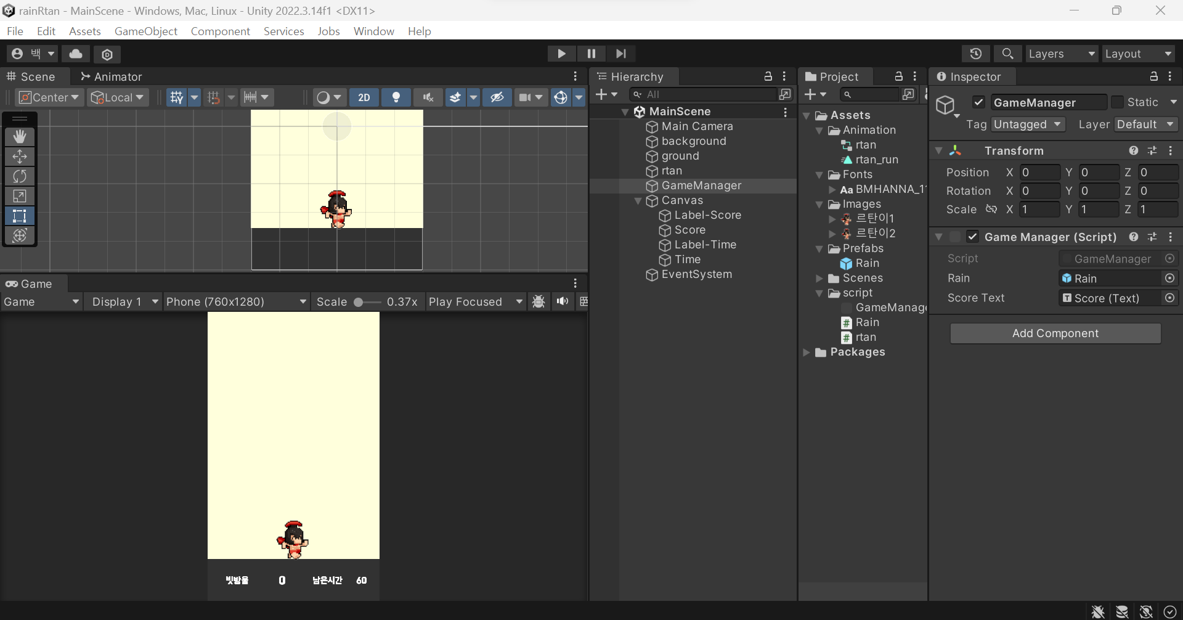Open the Phone (760x1280) resolution dropdown
The width and height of the screenshot is (1183, 620).
[237, 302]
